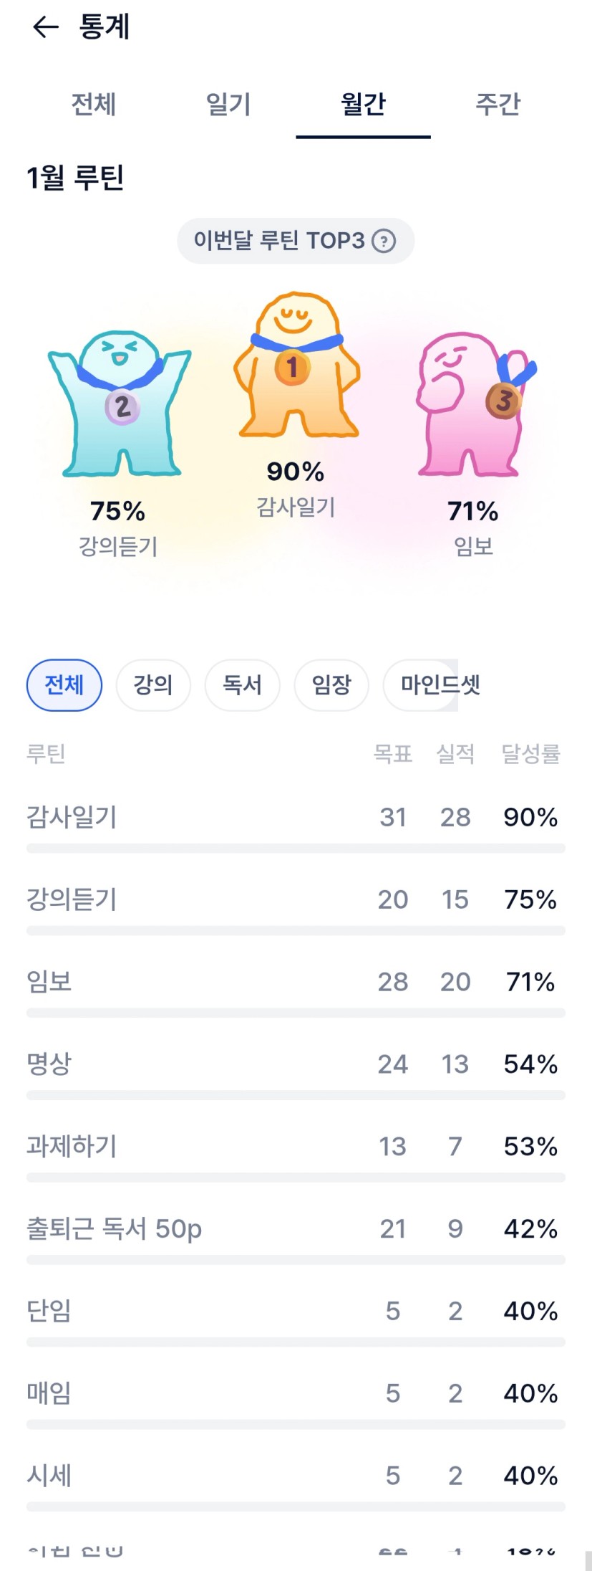
Task: Tap the gold medal orange character
Action: (x=296, y=366)
